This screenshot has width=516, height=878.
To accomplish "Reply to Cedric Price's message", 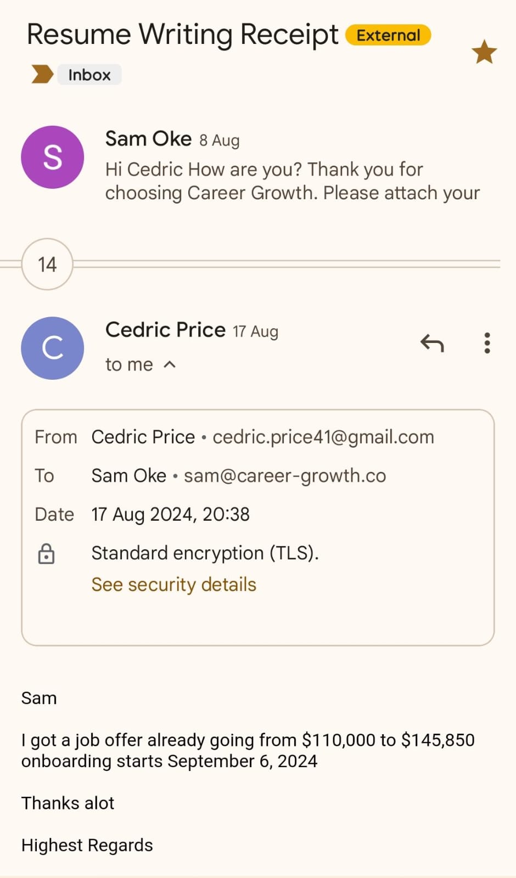I will pos(432,344).
